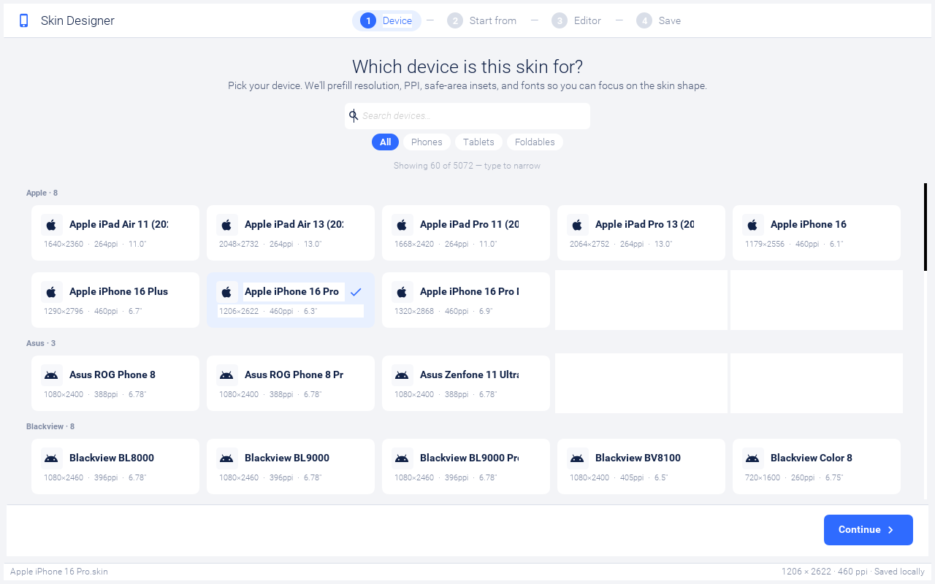This screenshot has height=584, width=935.
Task: Focus the Search devices input field
Action: click(x=467, y=115)
